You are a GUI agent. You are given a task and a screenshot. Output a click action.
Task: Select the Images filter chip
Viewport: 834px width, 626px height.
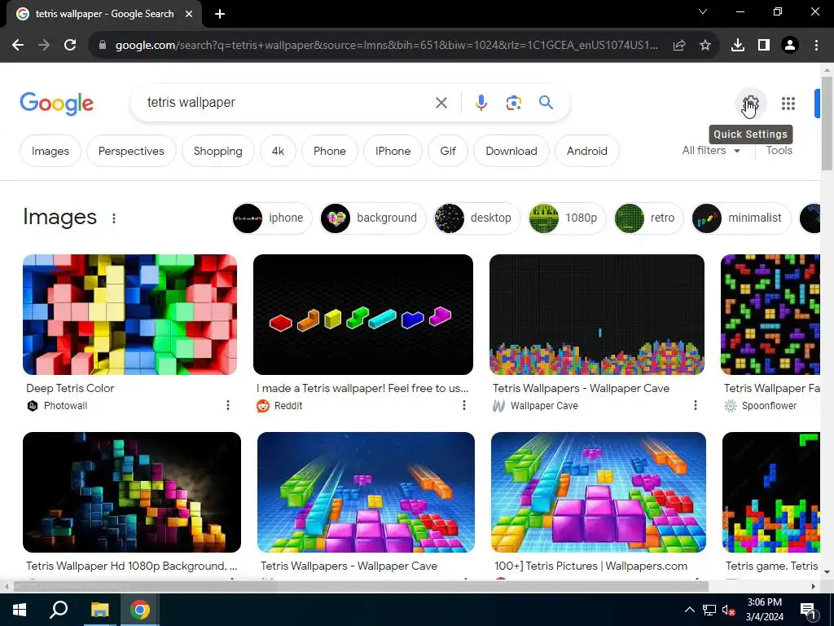[x=50, y=151]
